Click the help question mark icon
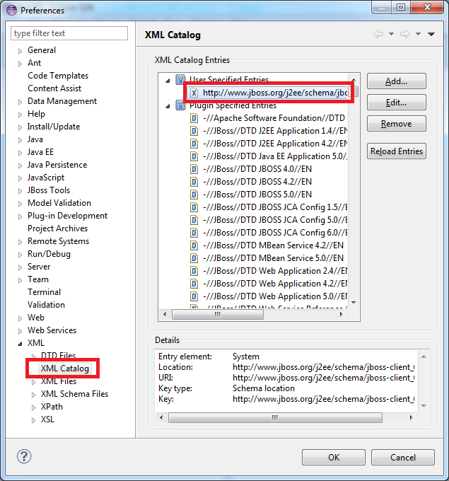449x481 pixels. tap(24, 456)
